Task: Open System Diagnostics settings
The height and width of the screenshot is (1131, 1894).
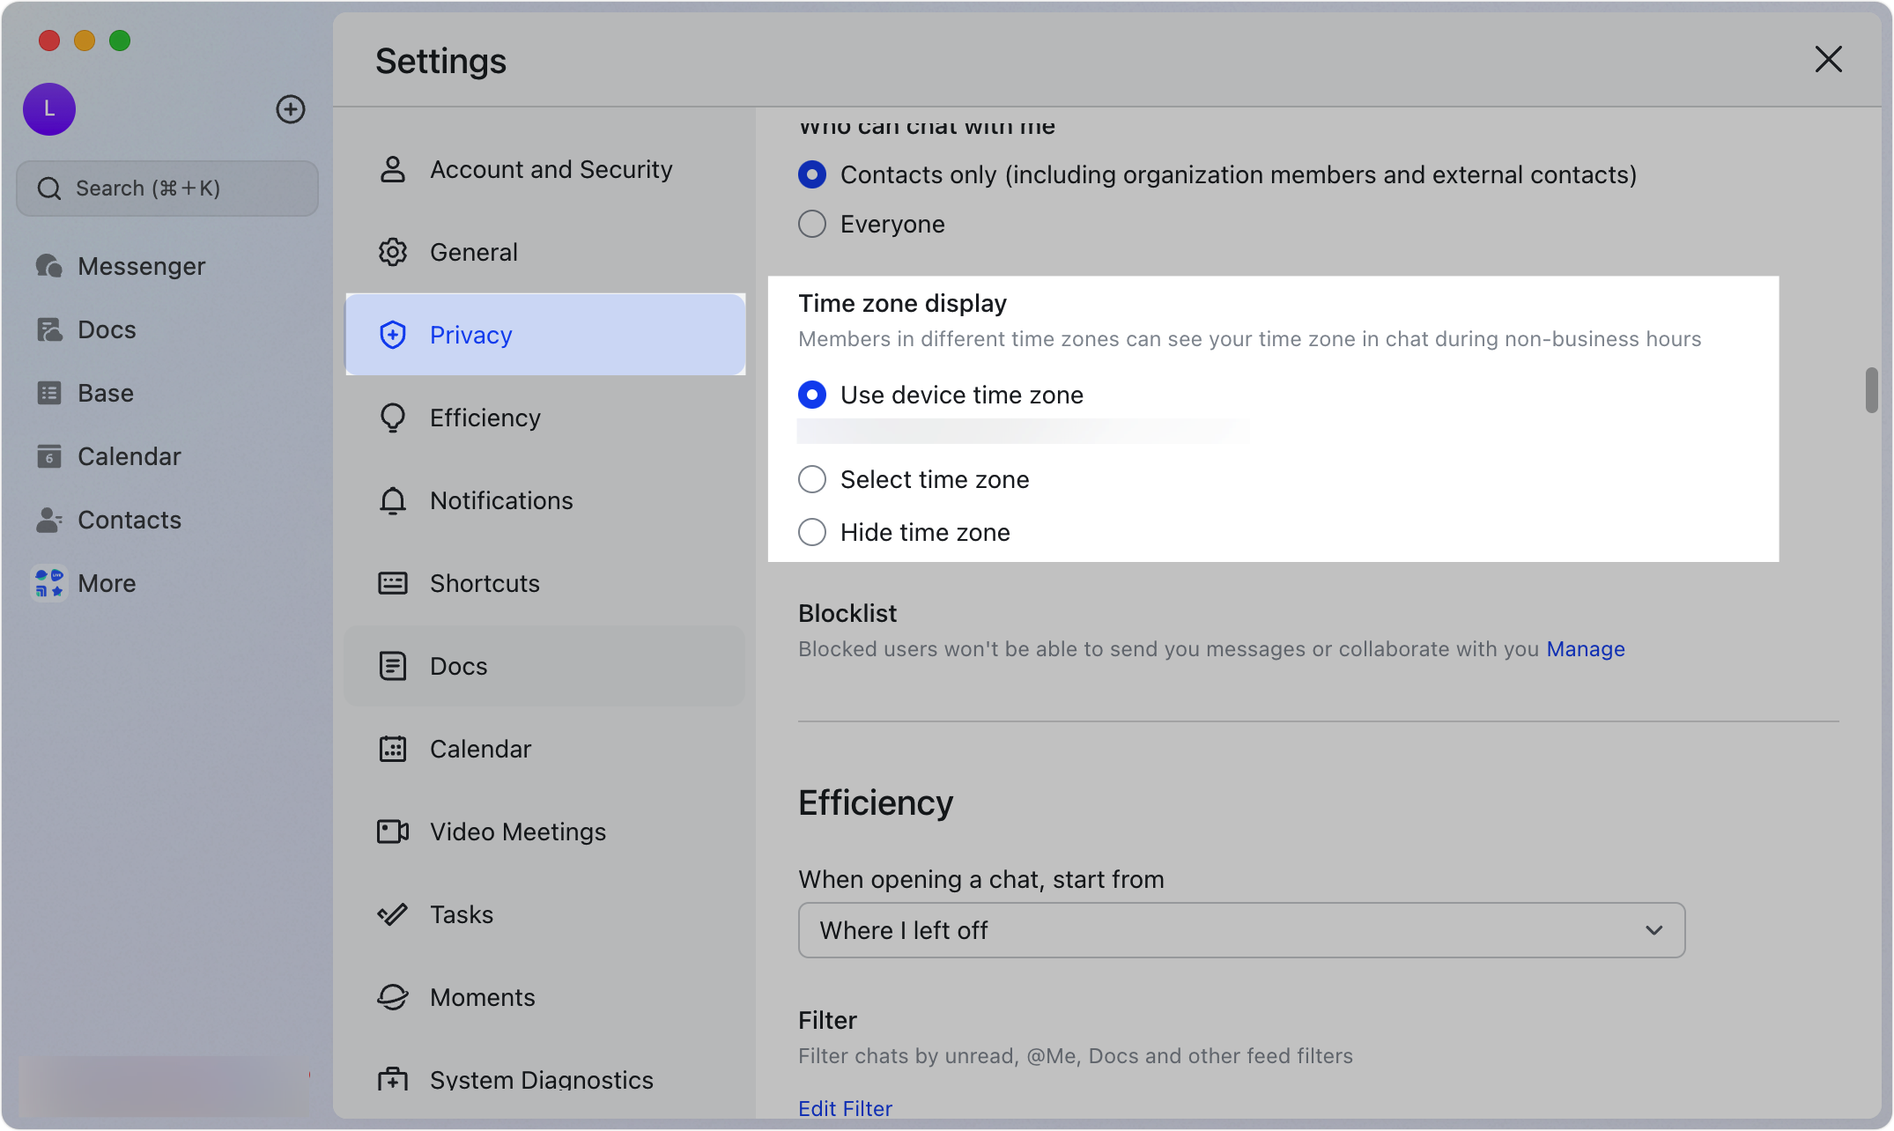Action: [541, 1079]
